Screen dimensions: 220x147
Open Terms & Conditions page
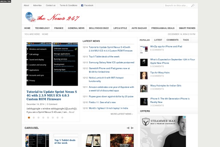pyautogui.click(x=69, y=6)
